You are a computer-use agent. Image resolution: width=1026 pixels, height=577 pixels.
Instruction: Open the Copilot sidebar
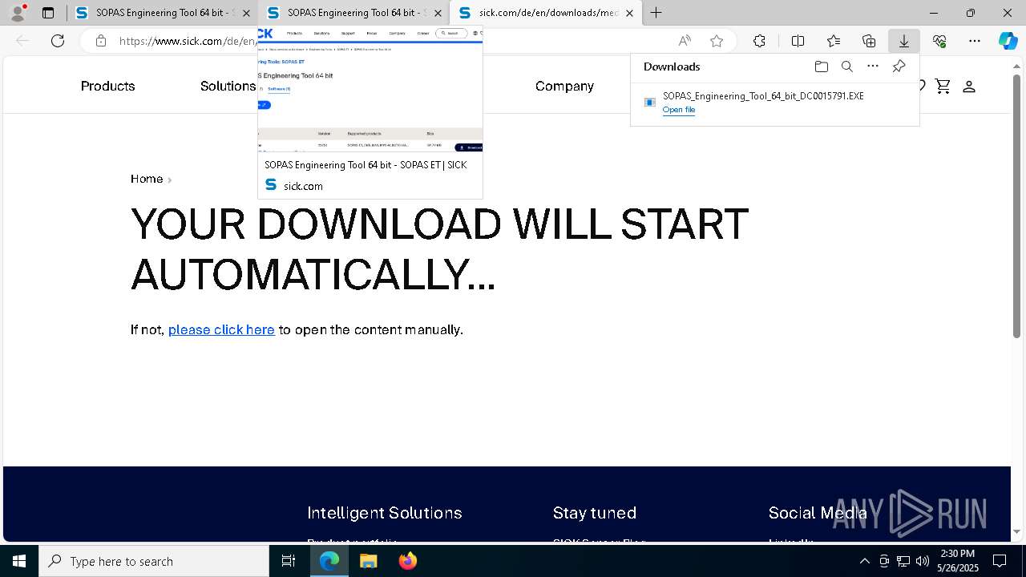1008,41
